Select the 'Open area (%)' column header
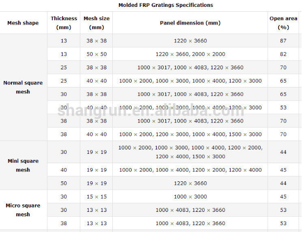Image resolution: width=302 pixels, height=232 pixels. tap(283, 23)
